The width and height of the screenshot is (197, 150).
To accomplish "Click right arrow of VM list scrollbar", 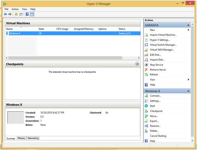I will (139, 58).
